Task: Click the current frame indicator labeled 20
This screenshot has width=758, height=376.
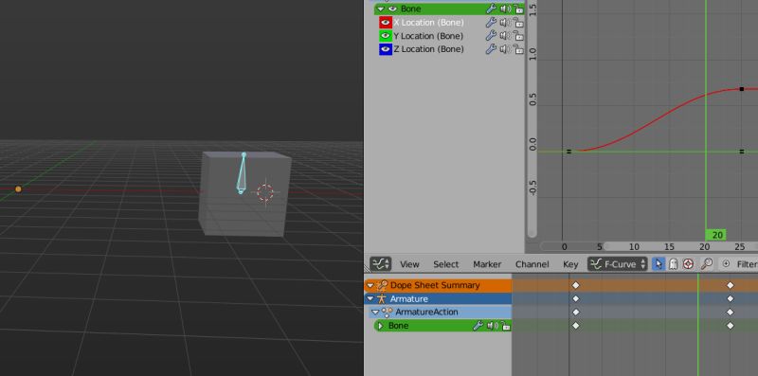Action: click(x=717, y=235)
